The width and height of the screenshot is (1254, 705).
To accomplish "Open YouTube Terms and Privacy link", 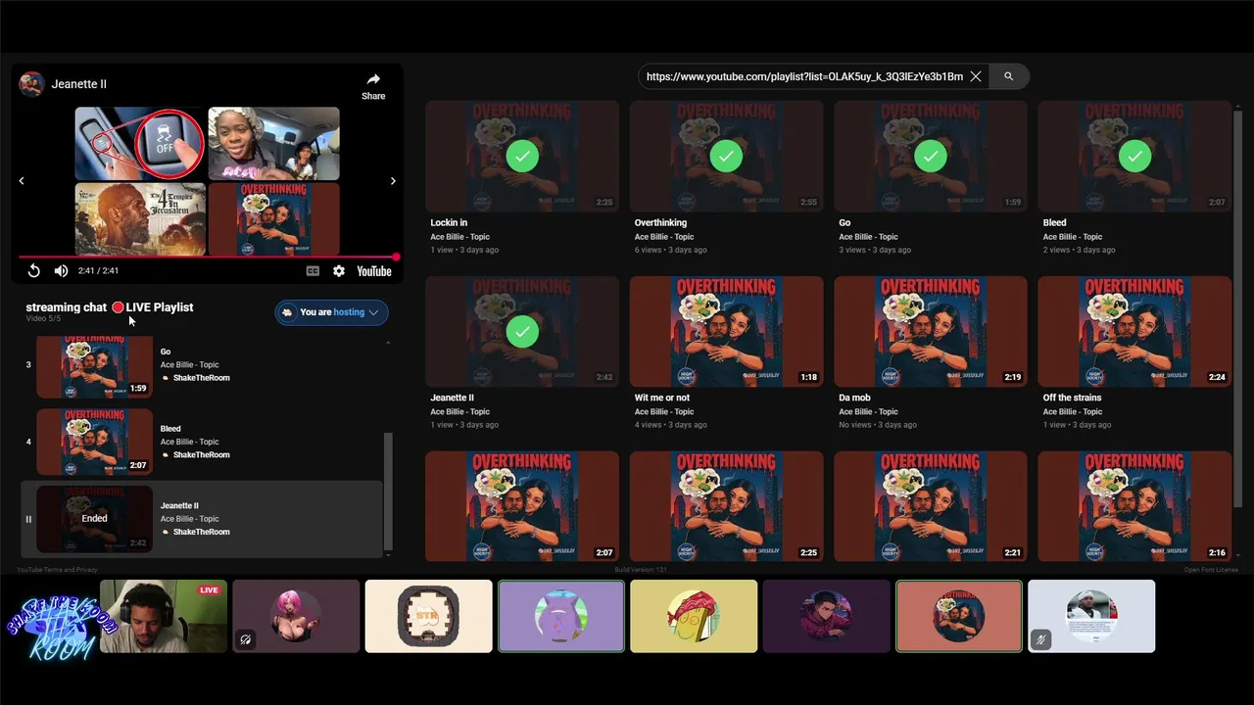I will 57,570.
